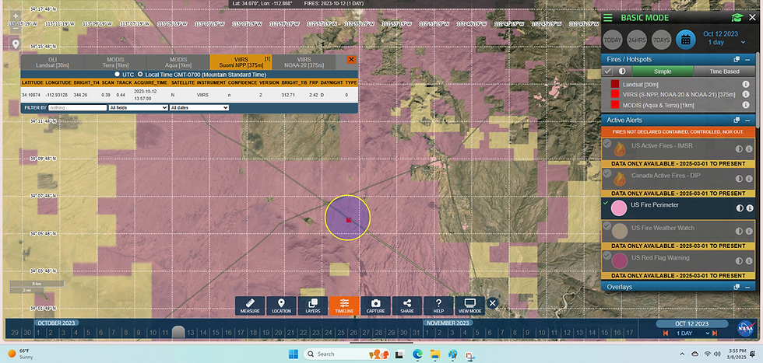Toggle the Canada Active Fires - DIP check
The height and width of the screenshot is (363, 763).
point(607,173)
